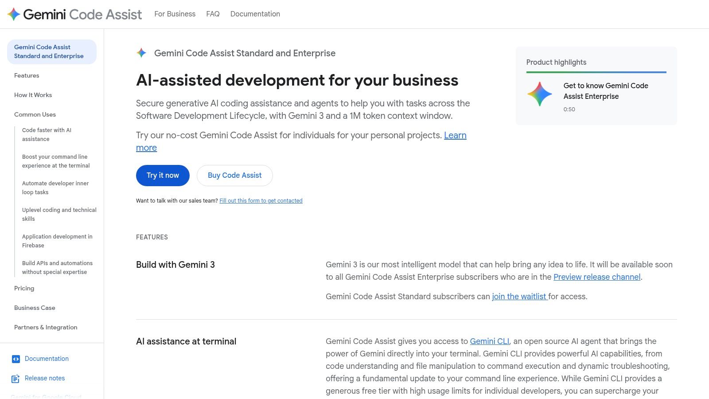Screen dimensions: 709x399
Task: Select Pricing in the sidebar
Action: [x=24, y=288]
